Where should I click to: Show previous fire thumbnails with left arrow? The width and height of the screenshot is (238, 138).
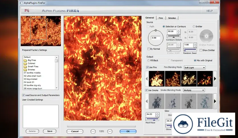click(147, 79)
